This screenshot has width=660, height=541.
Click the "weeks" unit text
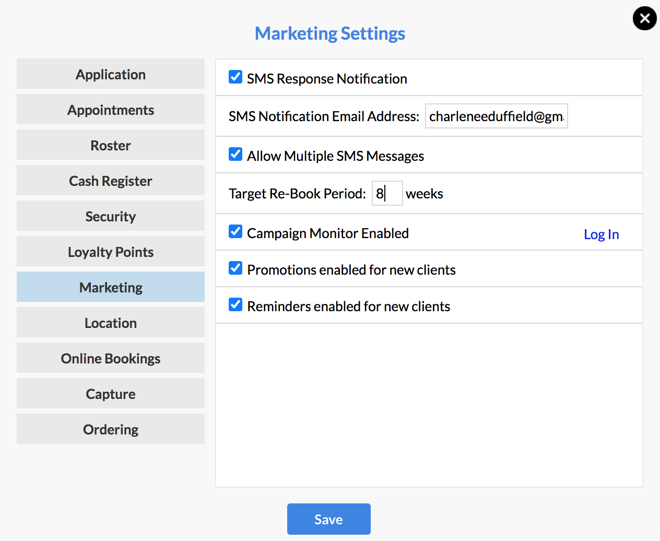click(x=425, y=194)
